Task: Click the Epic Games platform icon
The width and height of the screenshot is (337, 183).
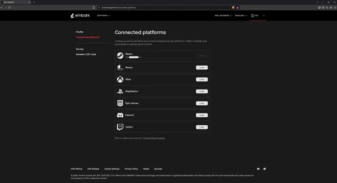Action: click(120, 103)
